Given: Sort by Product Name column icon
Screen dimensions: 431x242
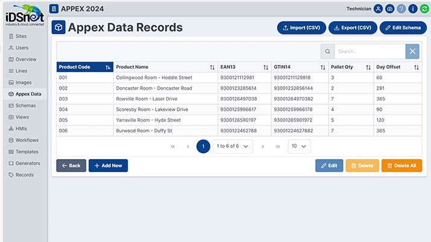Looking at the screenshot, I should click(212, 67).
